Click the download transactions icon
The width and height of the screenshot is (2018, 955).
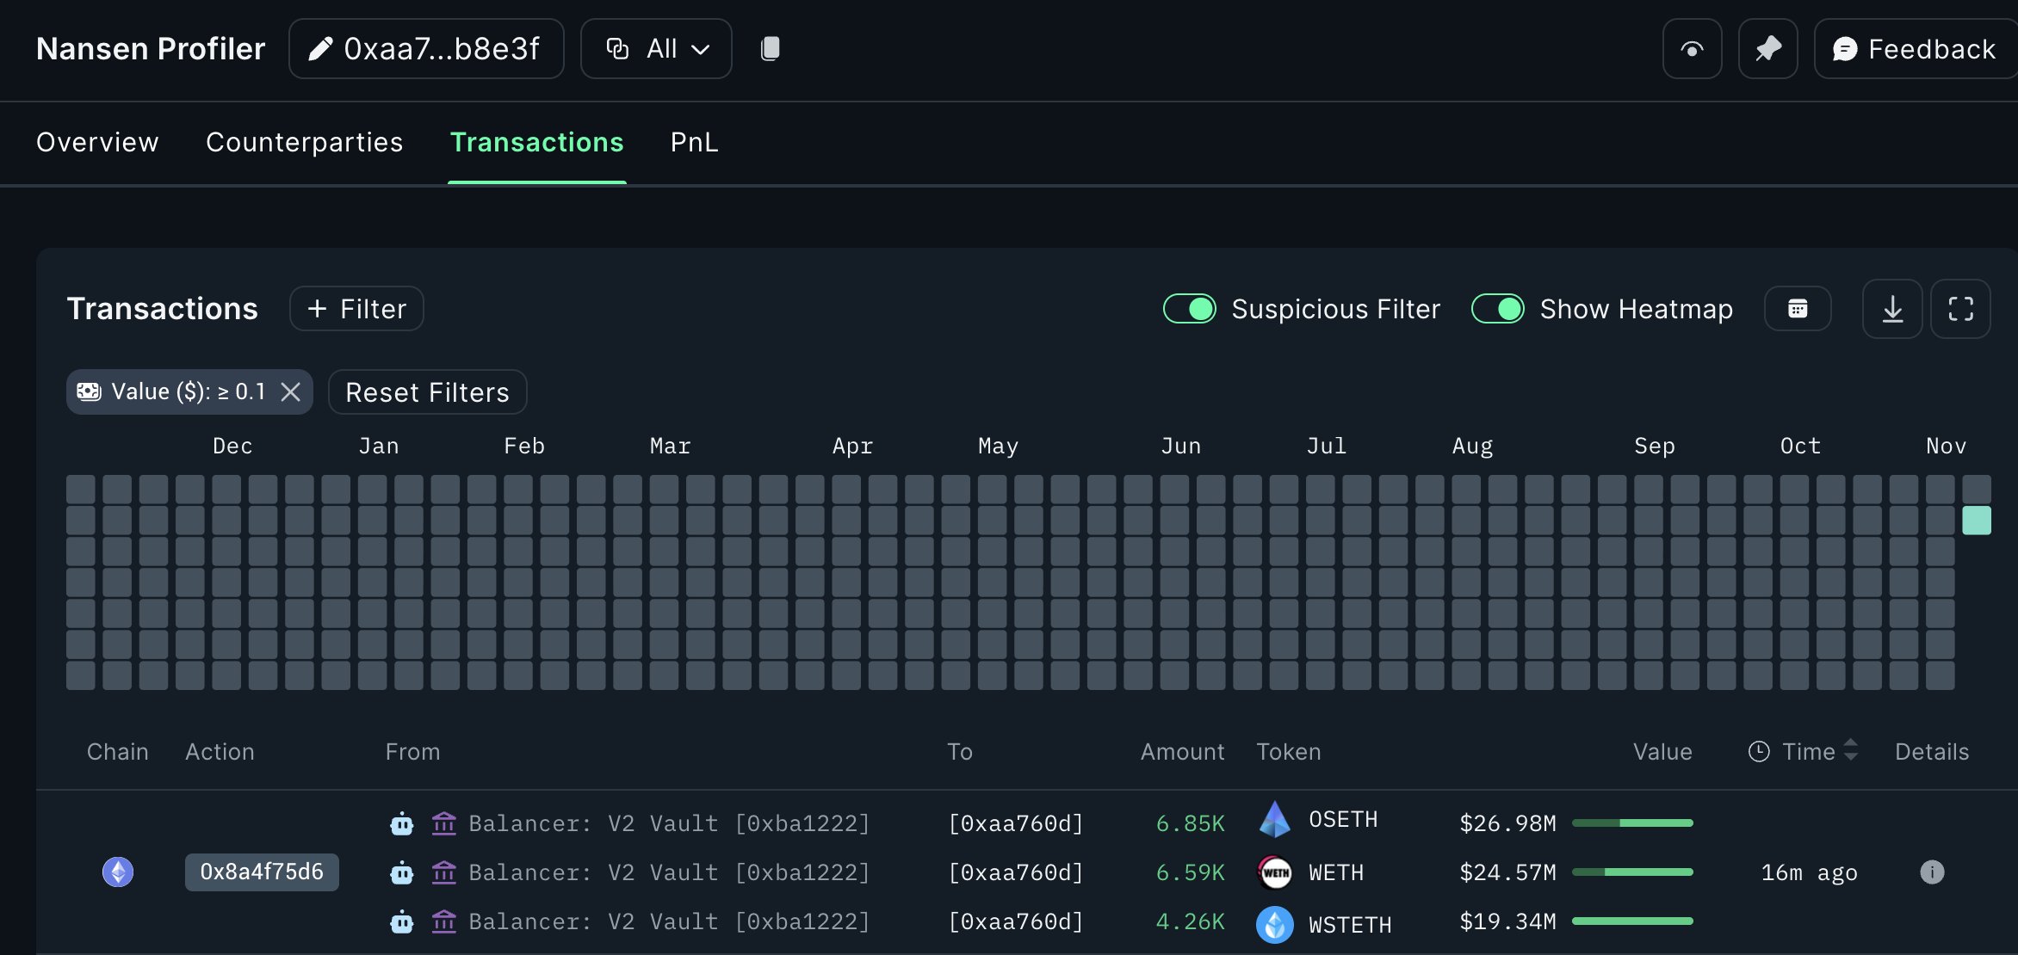click(x=1891, y=309)
